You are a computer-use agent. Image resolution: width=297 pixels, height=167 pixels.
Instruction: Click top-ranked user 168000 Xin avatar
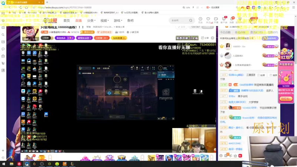click(x=228, y=46)
